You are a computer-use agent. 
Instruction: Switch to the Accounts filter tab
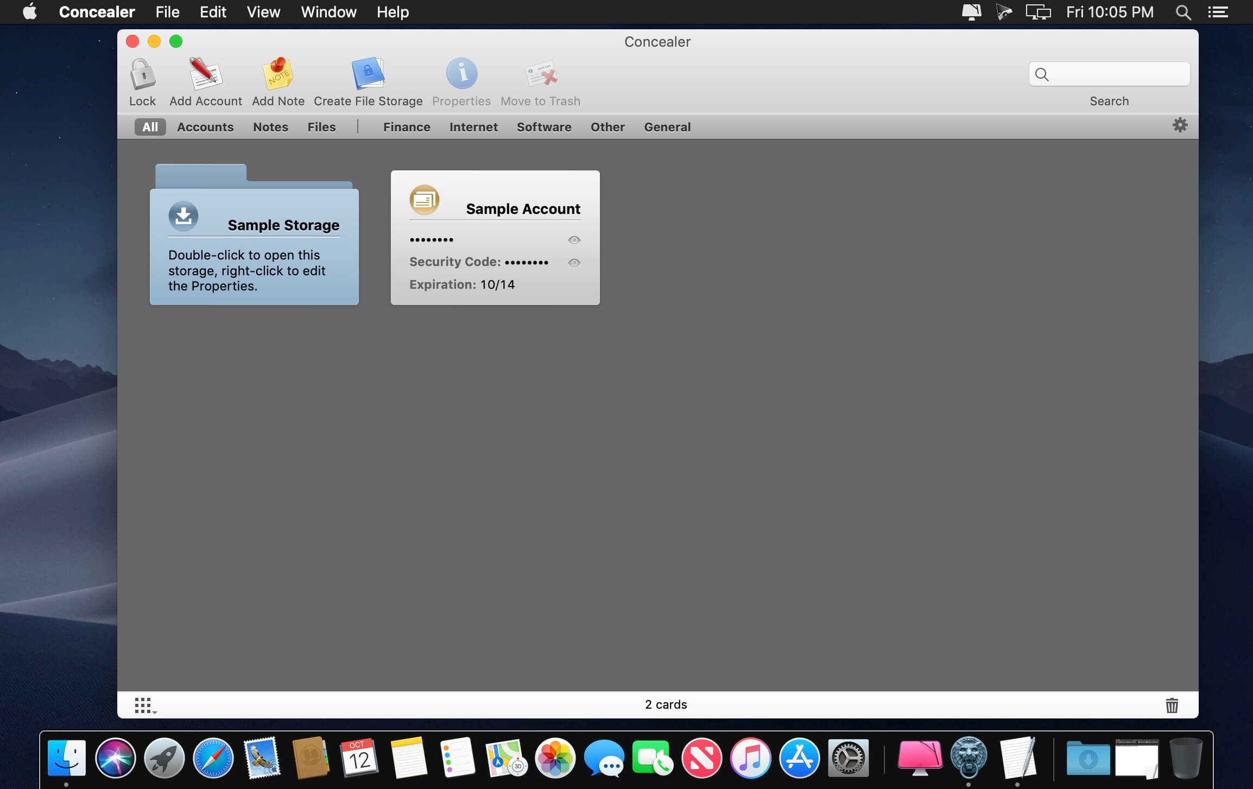pos(205,127)
